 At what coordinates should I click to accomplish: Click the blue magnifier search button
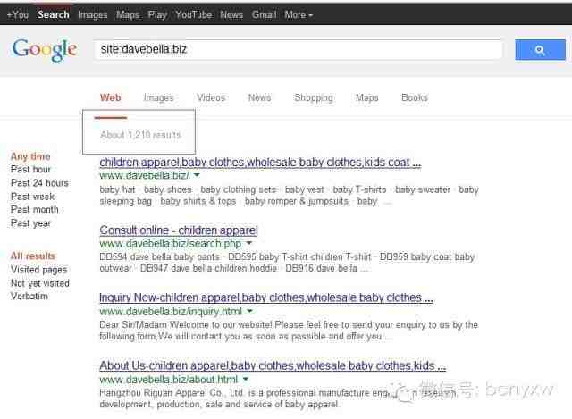(540, 50)
